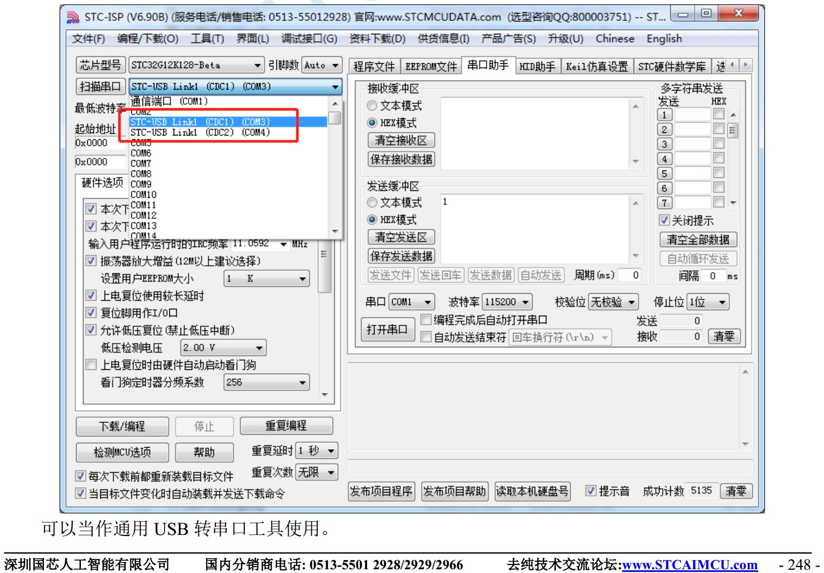Click 保存发送数据 button

(x=401, y=256)
